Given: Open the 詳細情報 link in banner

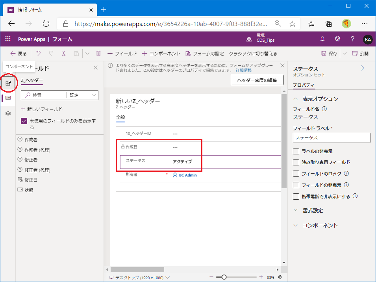Looking at the screenshot, I should click(244, 70).
